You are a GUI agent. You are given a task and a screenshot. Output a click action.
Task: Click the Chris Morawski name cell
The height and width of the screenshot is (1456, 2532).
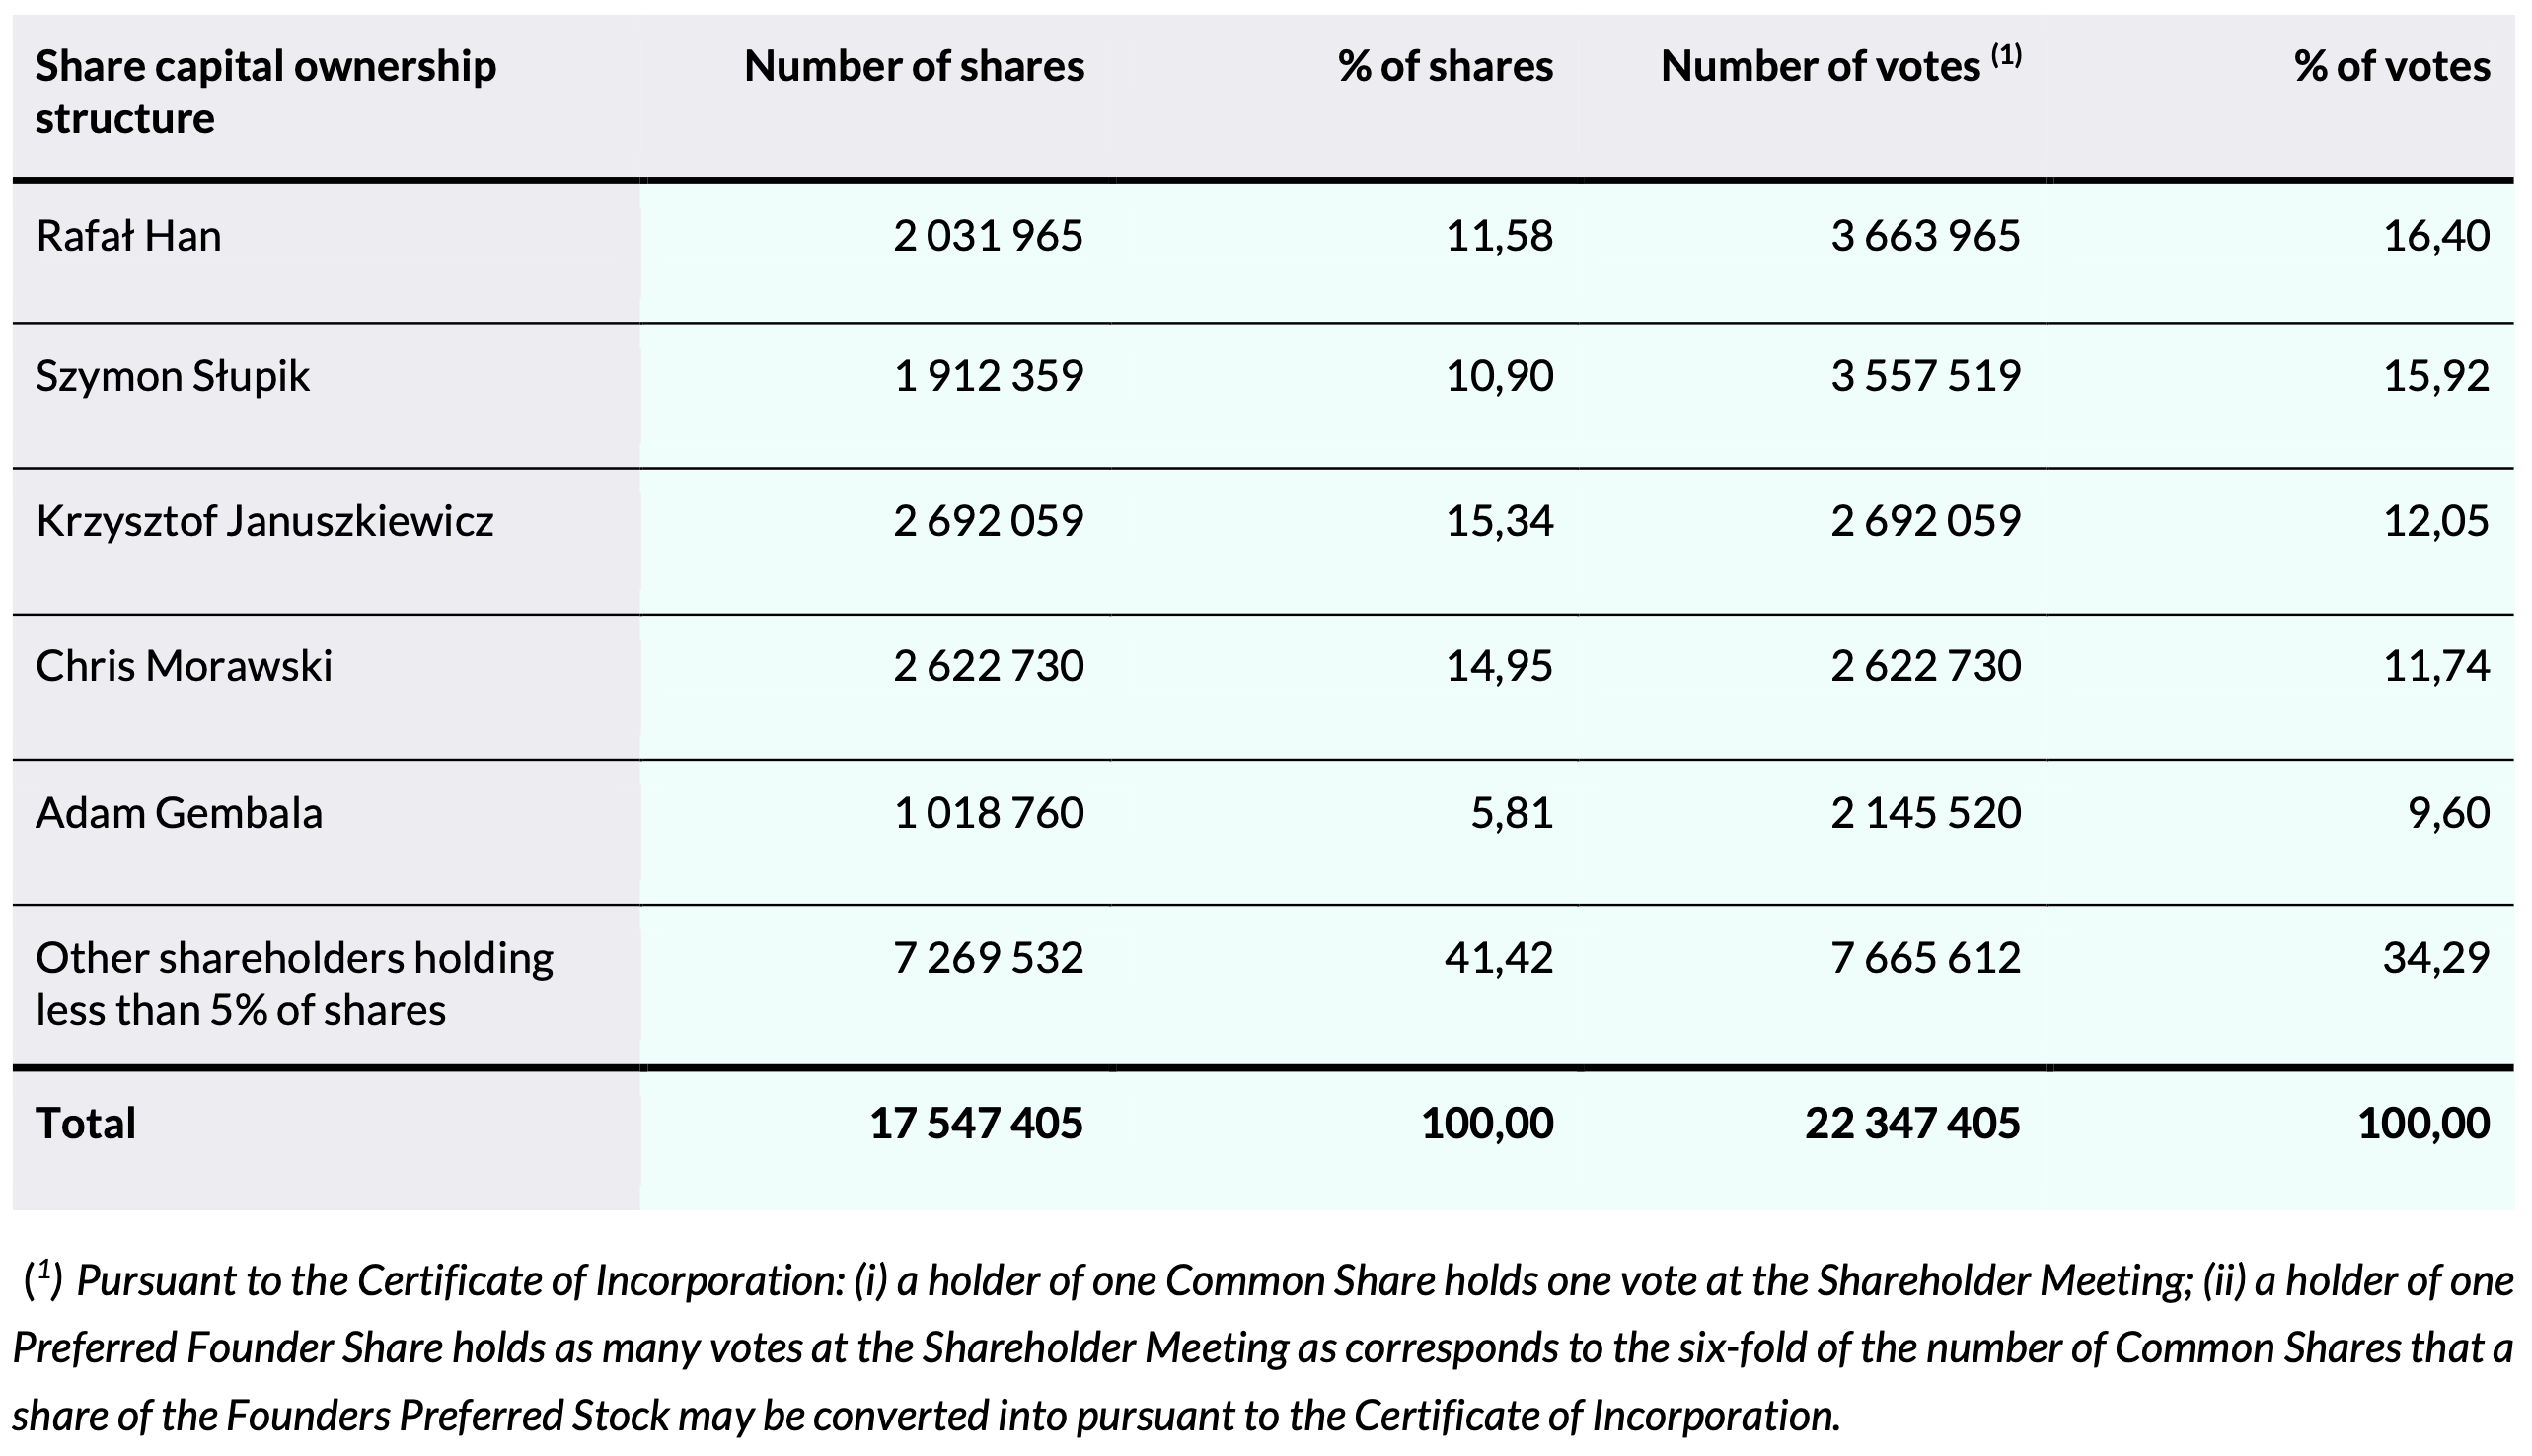(184, 667)
